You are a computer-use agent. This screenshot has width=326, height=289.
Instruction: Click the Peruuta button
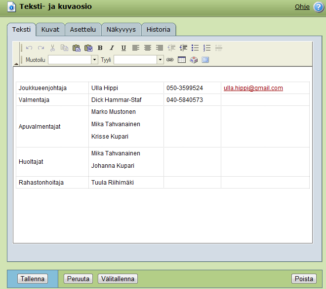point(78,279)
